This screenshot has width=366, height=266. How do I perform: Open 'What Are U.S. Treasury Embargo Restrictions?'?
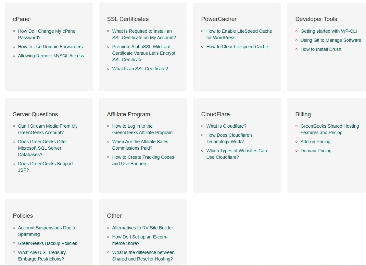pos(42,256)
